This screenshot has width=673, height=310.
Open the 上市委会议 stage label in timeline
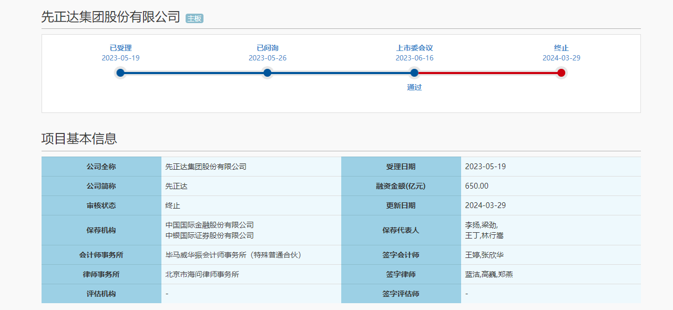tap(414, 48)
